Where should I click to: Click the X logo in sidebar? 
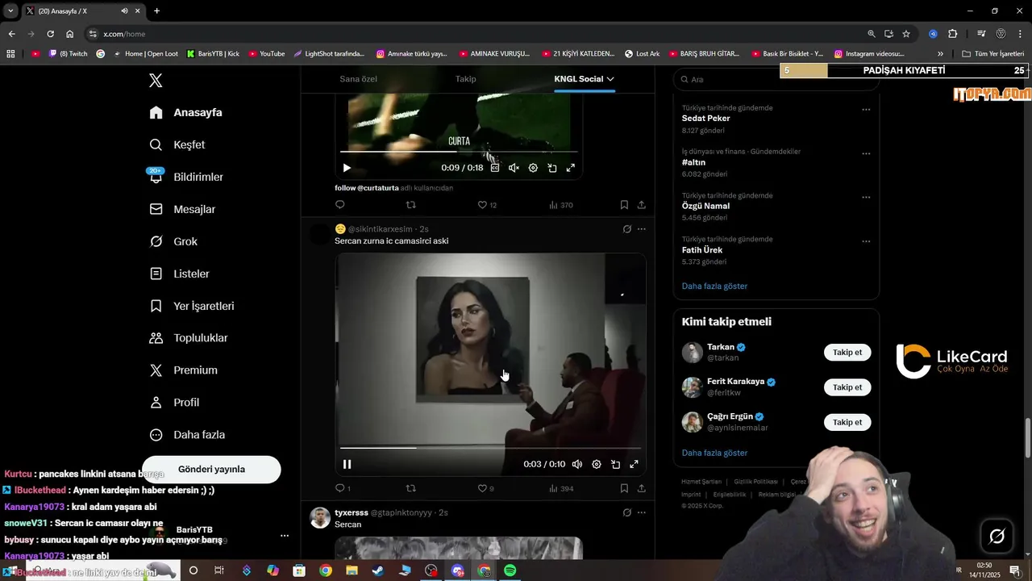(x=156, y=80)
